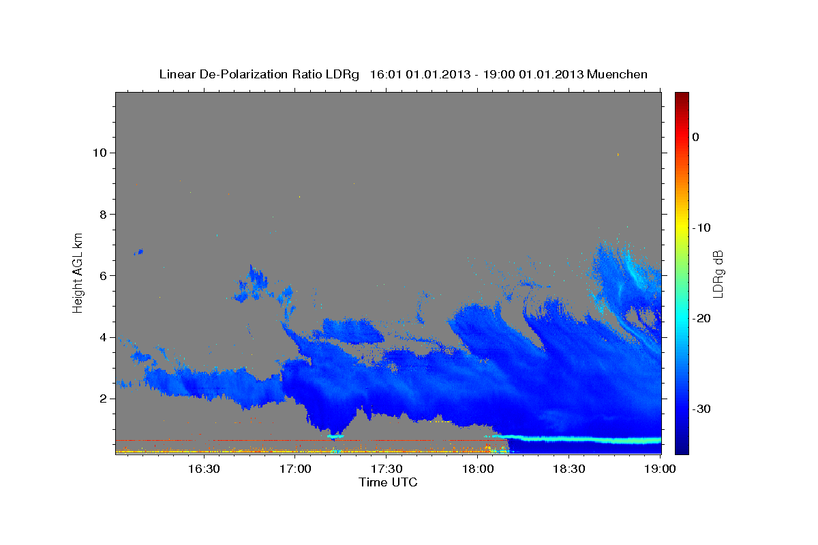Image resolution: width=818 pixels, height=545 pixels.
Task: Click the 17:30 time tick label
Action: [x=387, y=469]
